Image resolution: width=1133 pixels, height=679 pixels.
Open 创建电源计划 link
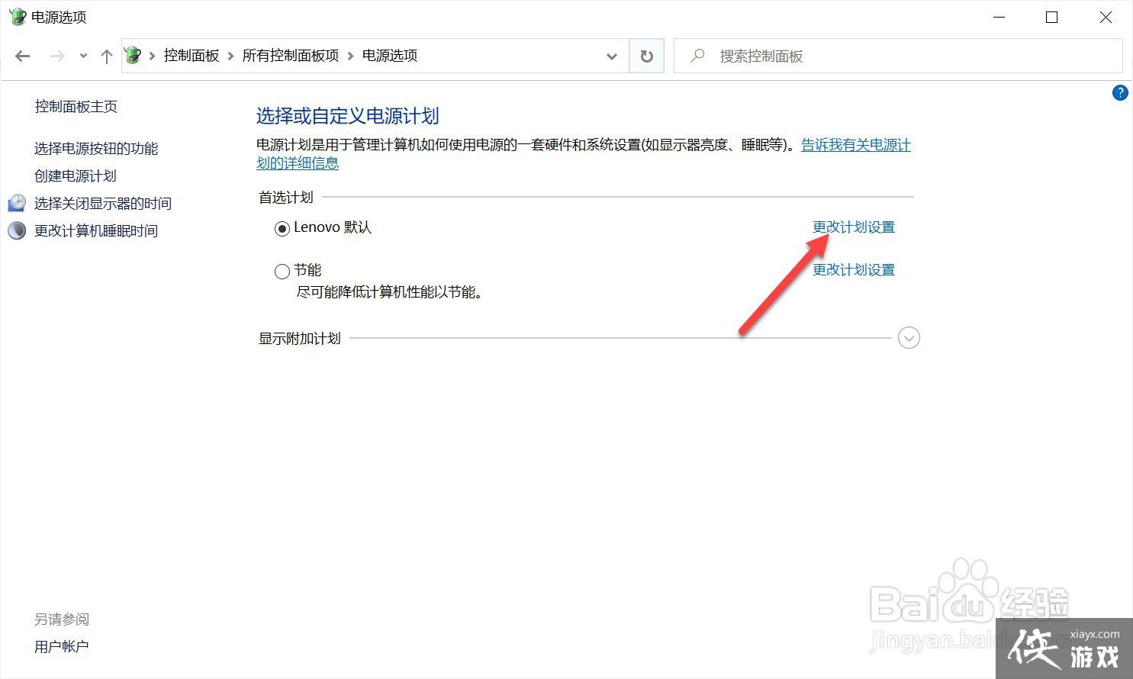(76, 175)
